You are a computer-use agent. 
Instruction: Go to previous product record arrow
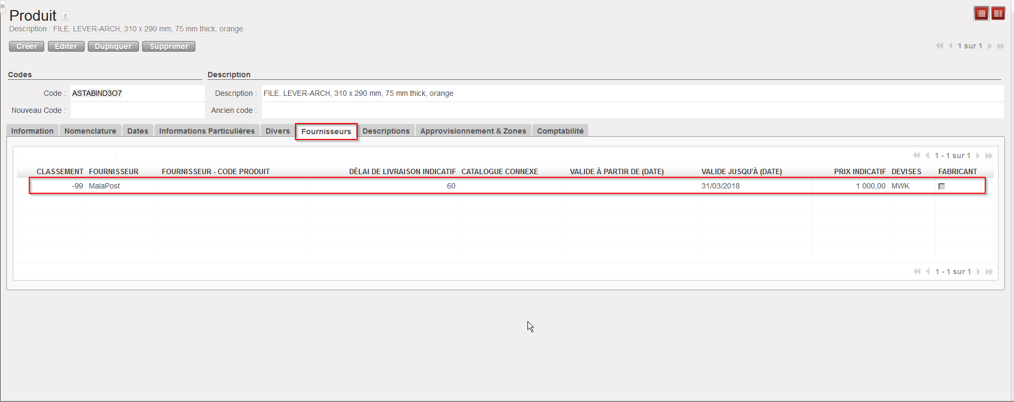pyautogui.click(x=950, y=46)
